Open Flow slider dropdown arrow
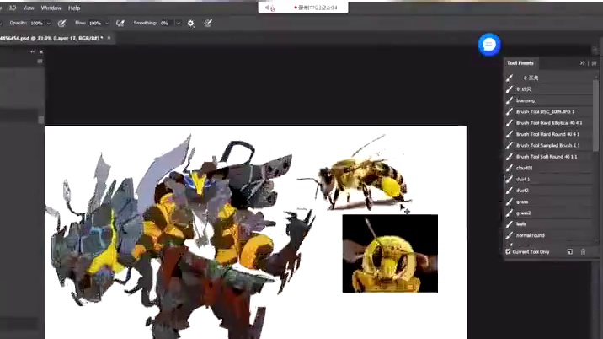The image size is (603, 339). pyautogui.click(x=107, y=24)
